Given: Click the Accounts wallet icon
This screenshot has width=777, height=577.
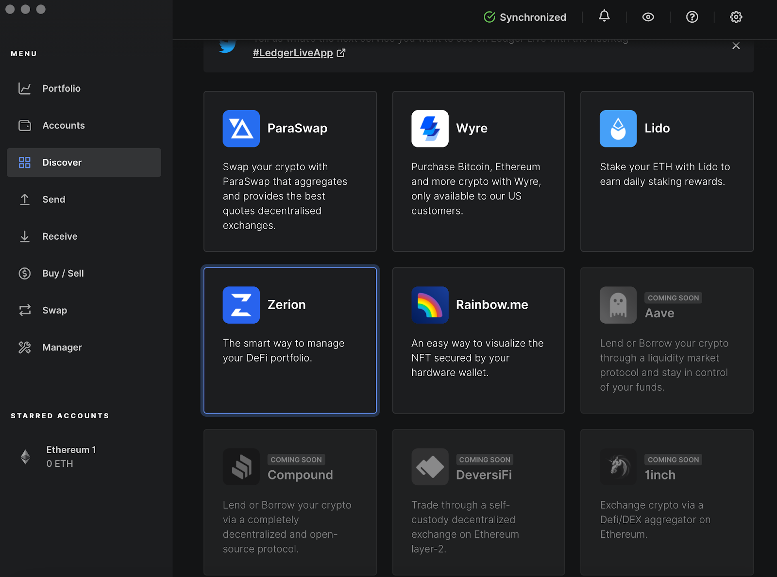Looking at the screenshot, I should 25,125.
